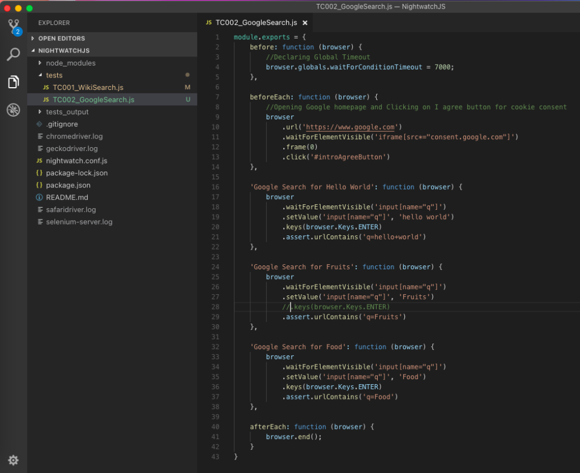
Task: Click the Explorer files icon
Action: coord(14,81)
